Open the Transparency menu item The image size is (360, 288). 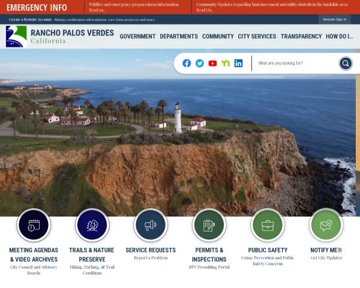click(301, 37)
